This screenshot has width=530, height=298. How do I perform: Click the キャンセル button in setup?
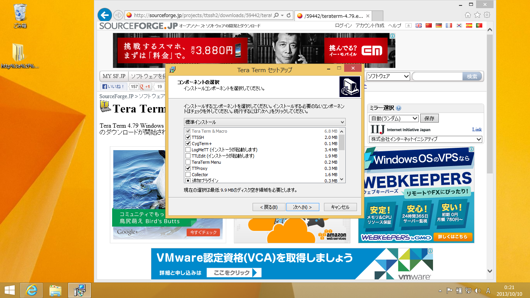tap(340, 207)
